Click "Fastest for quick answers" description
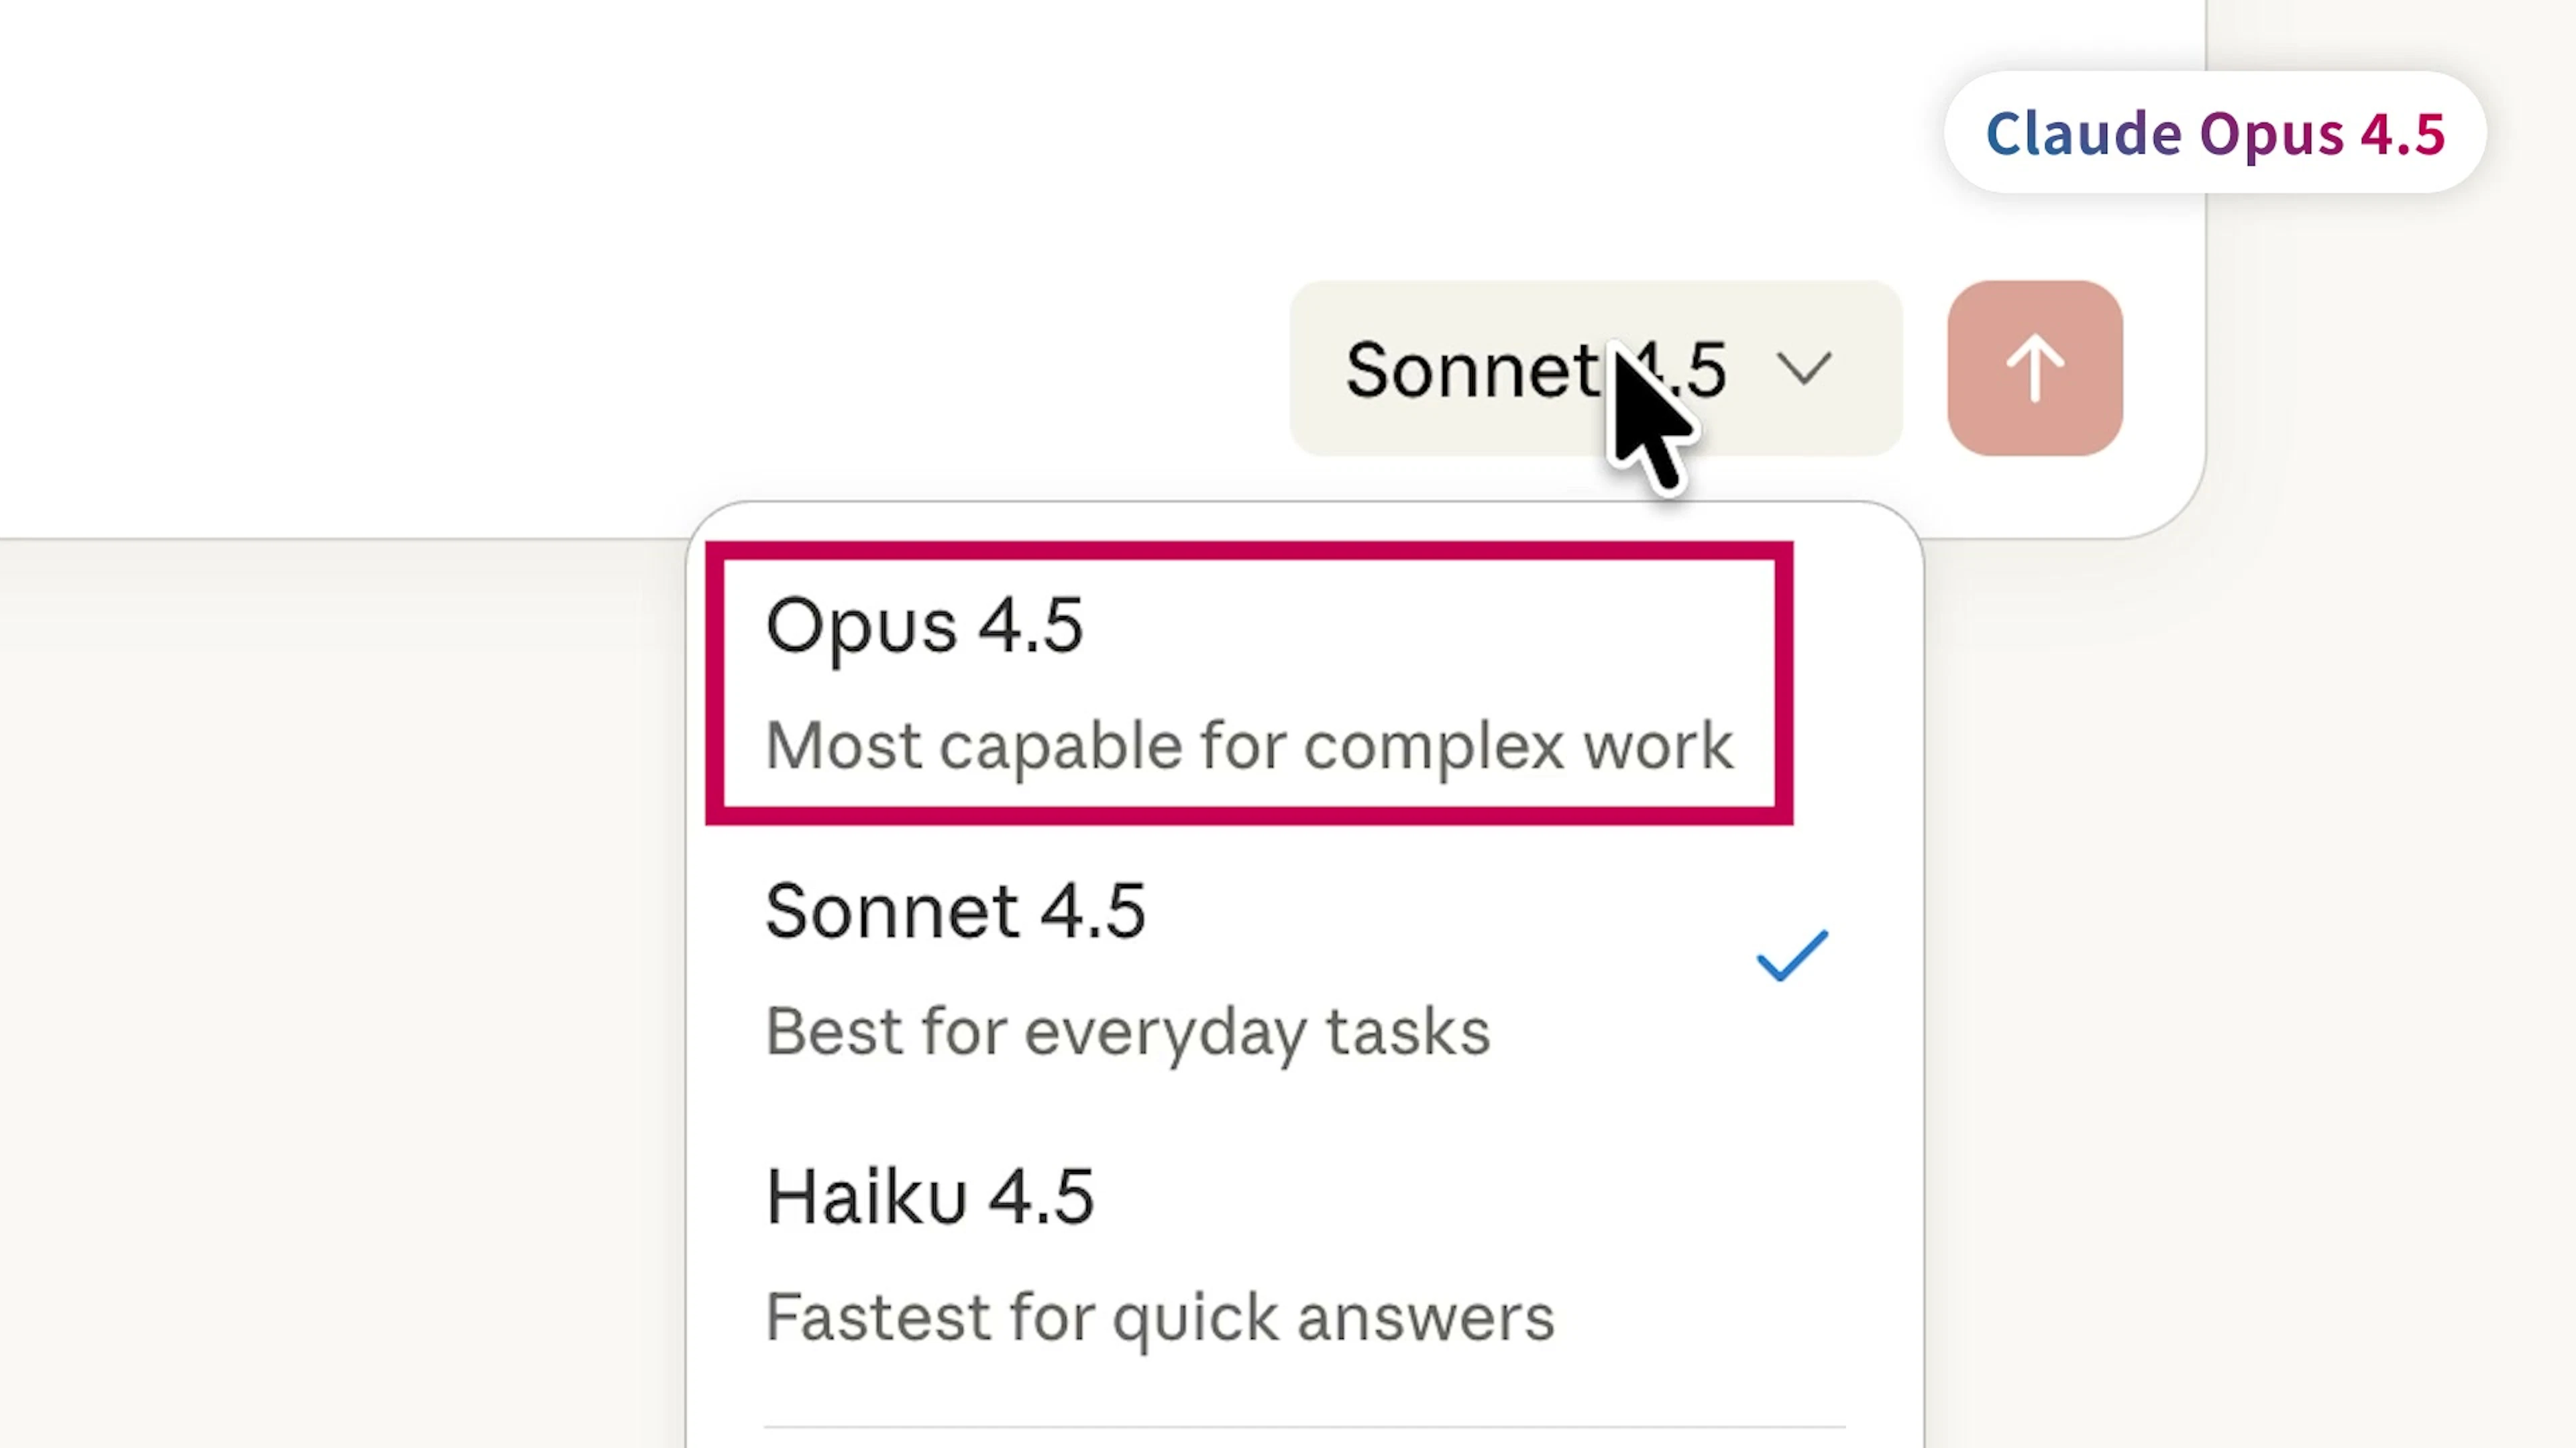 pyautogui.click(x=1159, y=1317)
